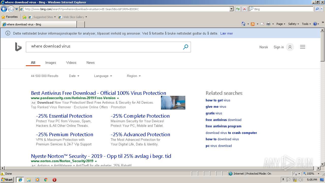The image size is (325, 183).
Task: Expand the Date filter dropdown
Action: click(74, 76)
